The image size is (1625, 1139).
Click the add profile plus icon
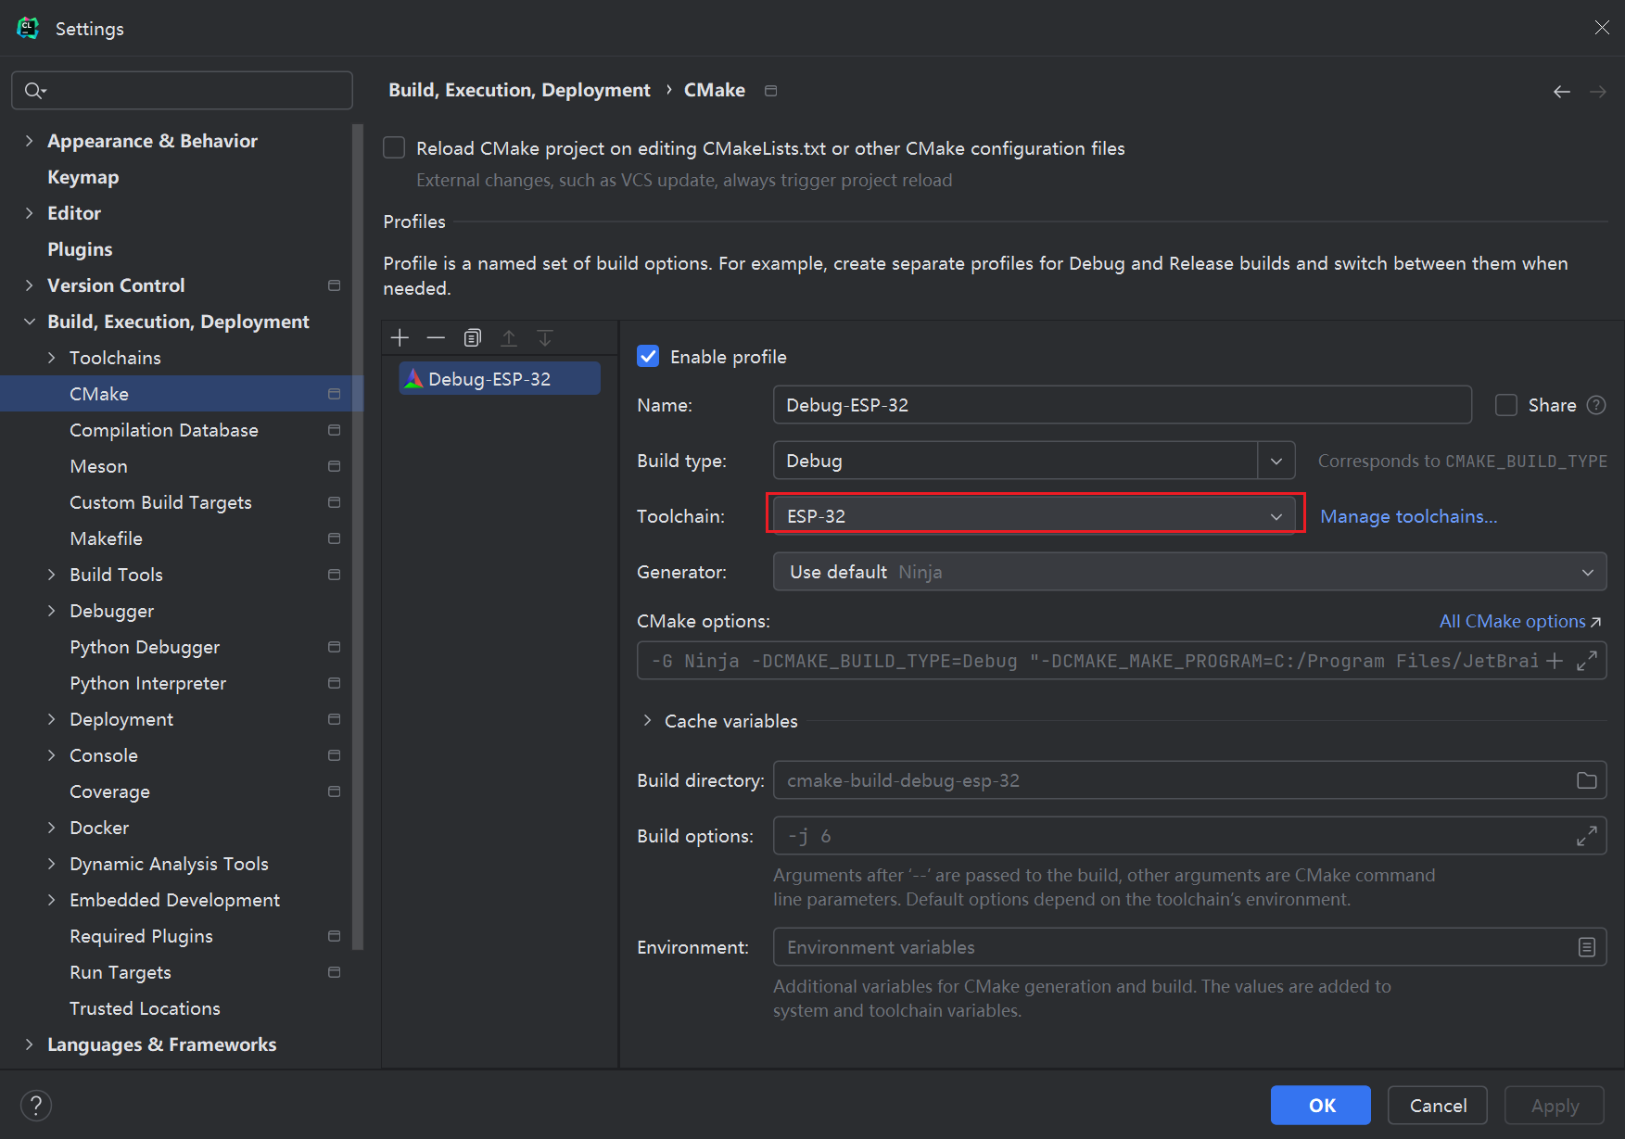[400, 338]
